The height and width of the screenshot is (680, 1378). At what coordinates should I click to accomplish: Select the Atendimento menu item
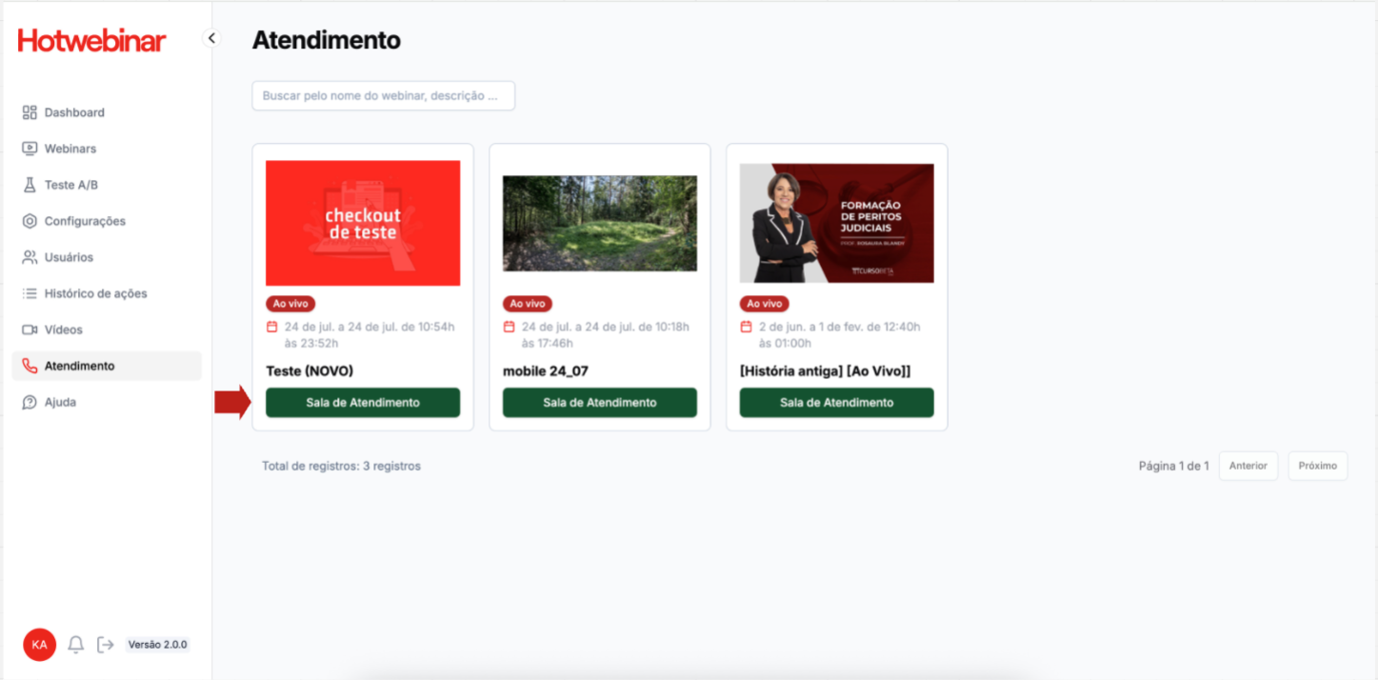pyautogui.click(x=107, y=366)
